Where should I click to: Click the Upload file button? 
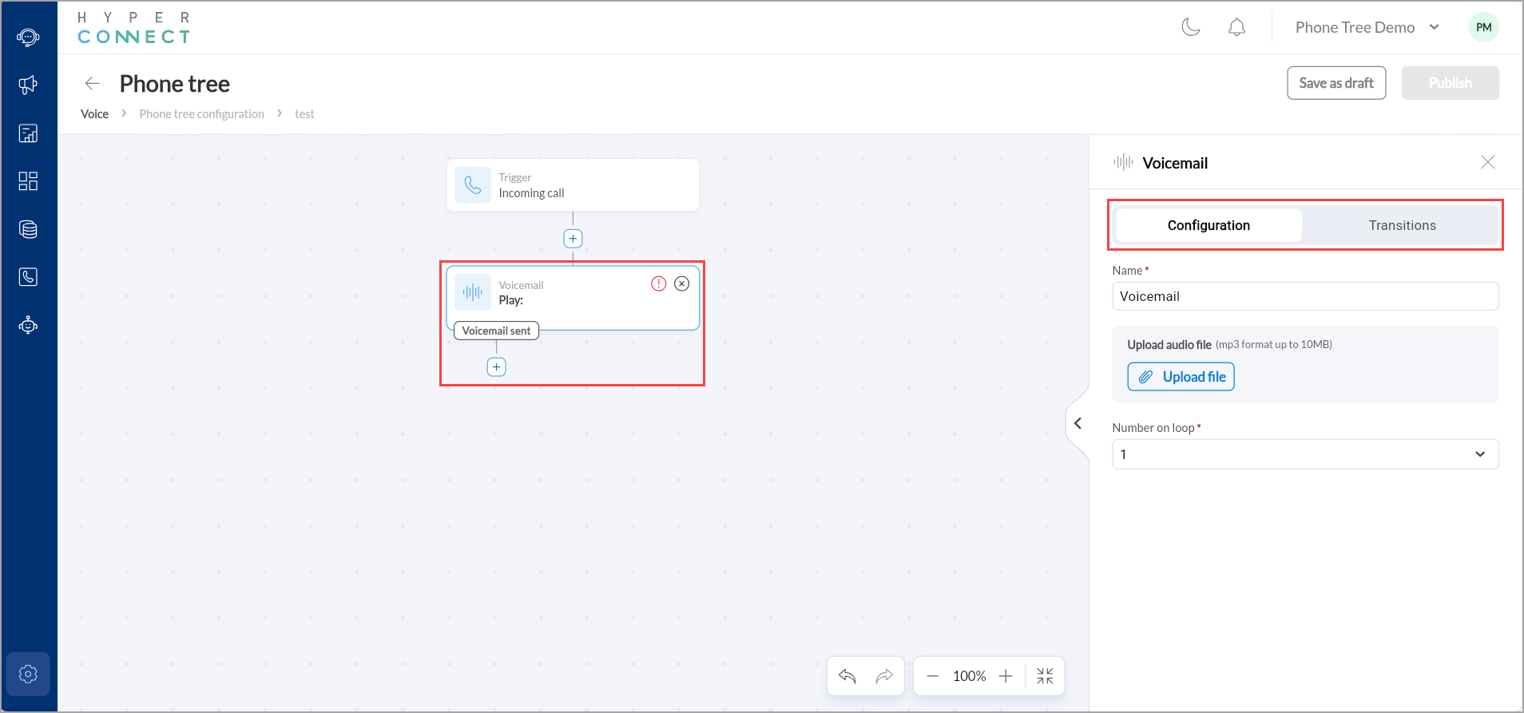tap(1181, 377)
